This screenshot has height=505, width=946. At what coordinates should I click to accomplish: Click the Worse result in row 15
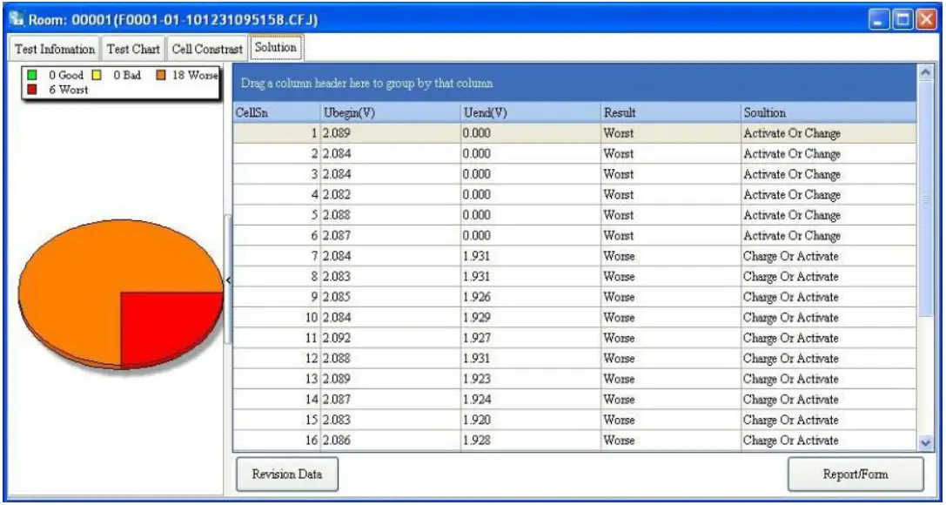click(620, 420)
